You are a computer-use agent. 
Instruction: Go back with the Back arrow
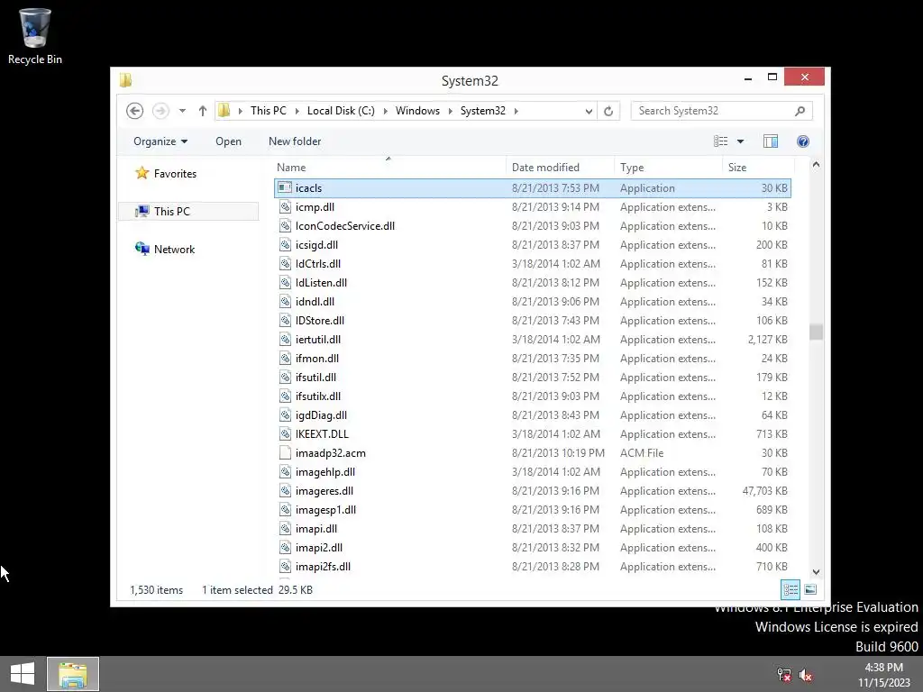(x=135, y=111)
